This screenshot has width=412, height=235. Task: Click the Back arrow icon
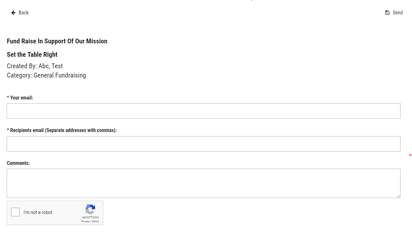coord(13,13)
